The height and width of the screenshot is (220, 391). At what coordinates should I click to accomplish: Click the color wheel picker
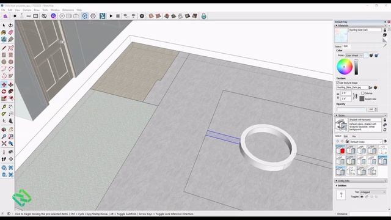click(345, 67)
